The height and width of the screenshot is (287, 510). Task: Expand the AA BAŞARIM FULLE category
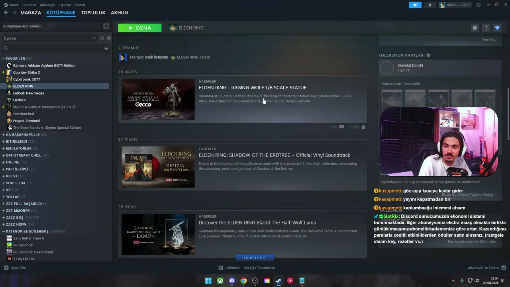point(4,135)
